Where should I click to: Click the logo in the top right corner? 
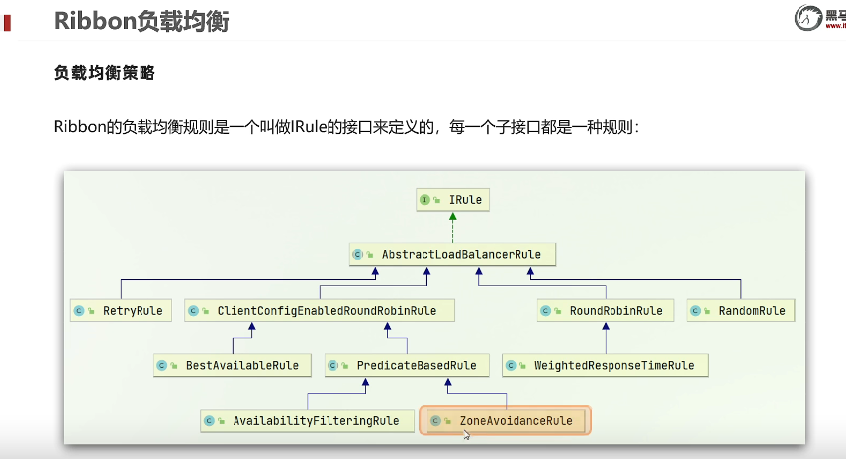coord(819,17)
